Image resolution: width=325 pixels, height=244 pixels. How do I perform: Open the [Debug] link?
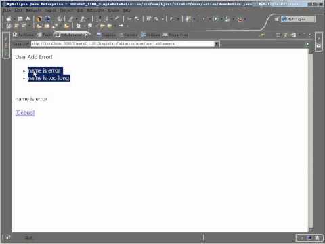[25, 113]
